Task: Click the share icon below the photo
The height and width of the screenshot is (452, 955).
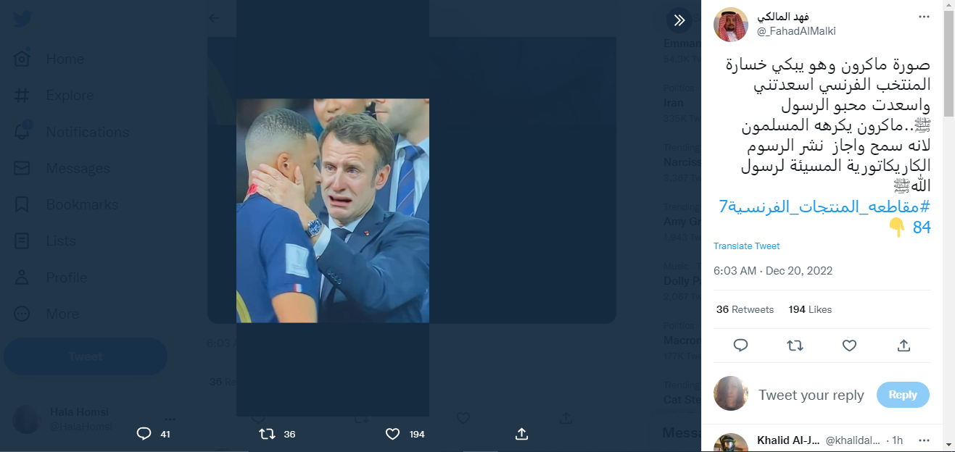Action: pyautogui.click(x=521, y=434)
